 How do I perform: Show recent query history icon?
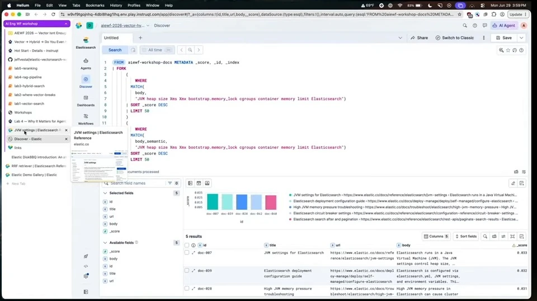coord(515,50)
